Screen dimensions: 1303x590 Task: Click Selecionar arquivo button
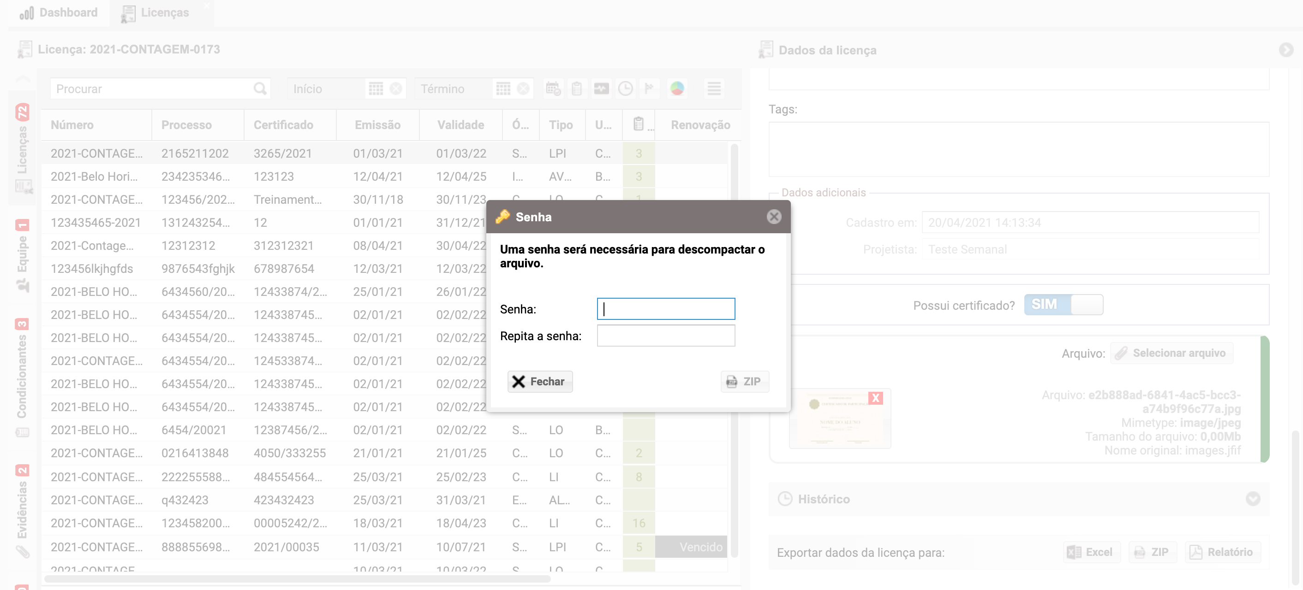1172,353
